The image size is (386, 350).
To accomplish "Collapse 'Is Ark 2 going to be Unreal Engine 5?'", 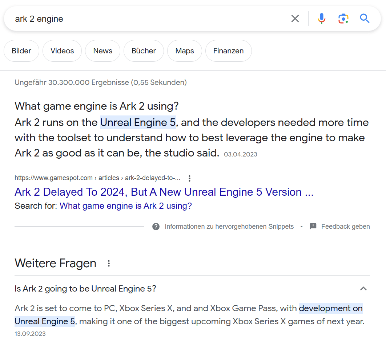I will pos(192,289).
